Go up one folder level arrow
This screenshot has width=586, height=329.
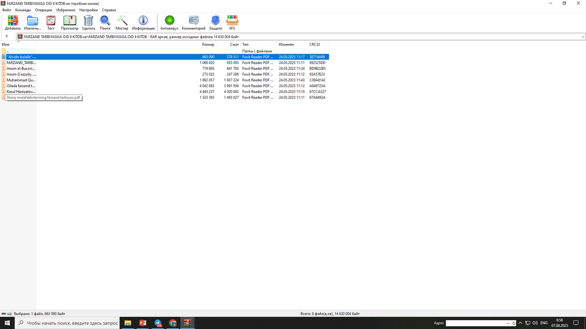tap(7, 37)
